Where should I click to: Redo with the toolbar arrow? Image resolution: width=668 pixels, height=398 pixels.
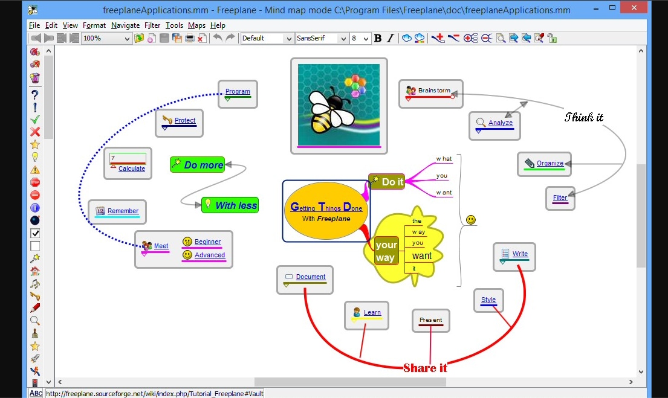(230, 38)
